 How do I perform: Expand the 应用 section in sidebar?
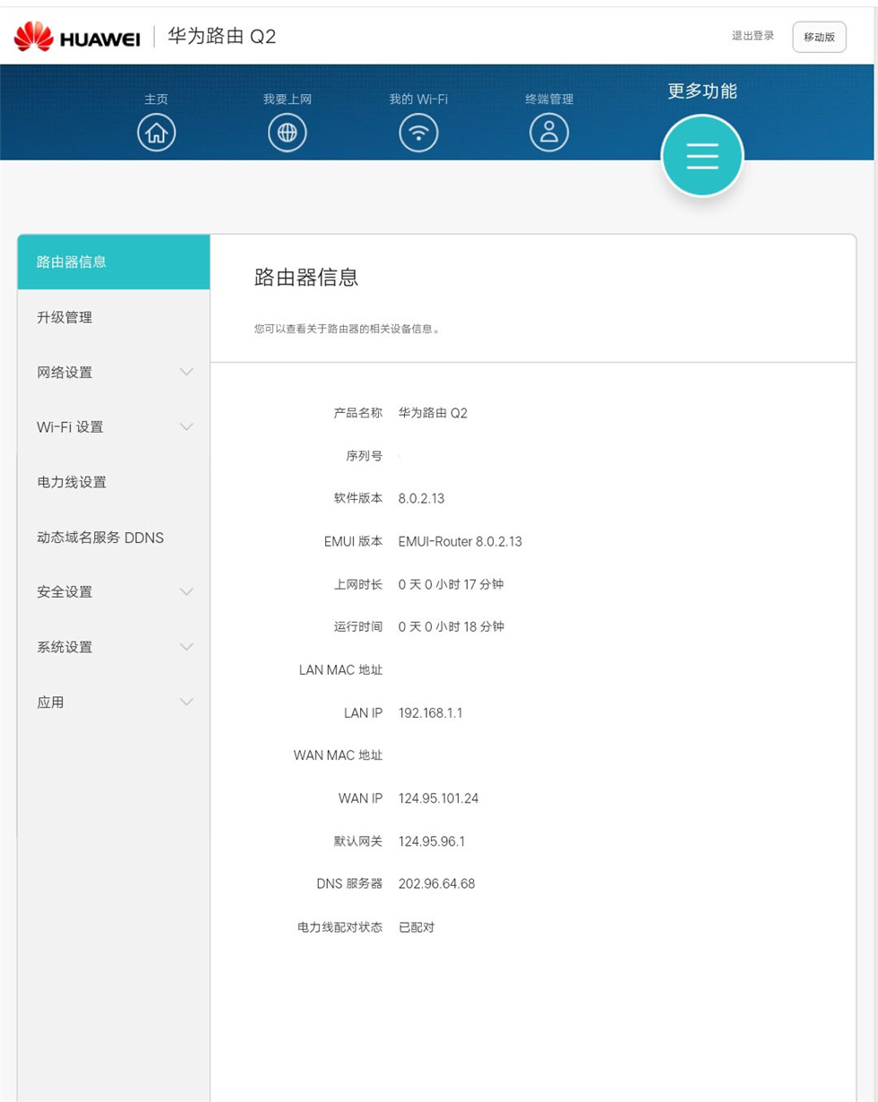pos(113,702)
